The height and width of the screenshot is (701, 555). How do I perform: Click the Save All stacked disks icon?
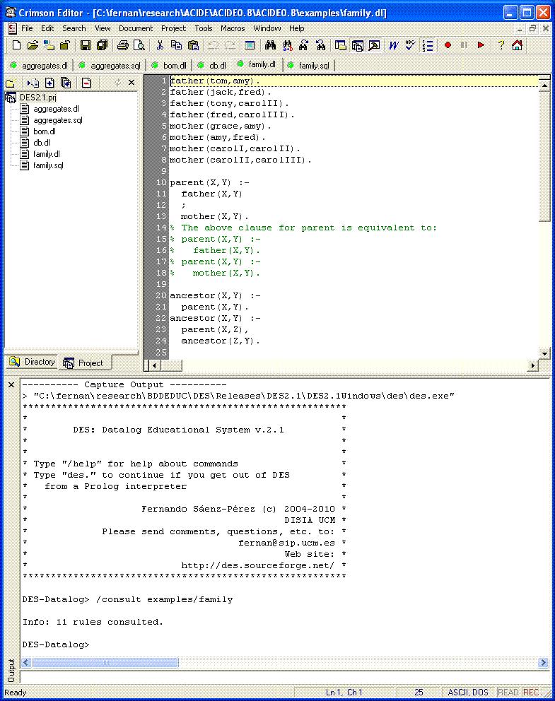click(x=103, y=45)
